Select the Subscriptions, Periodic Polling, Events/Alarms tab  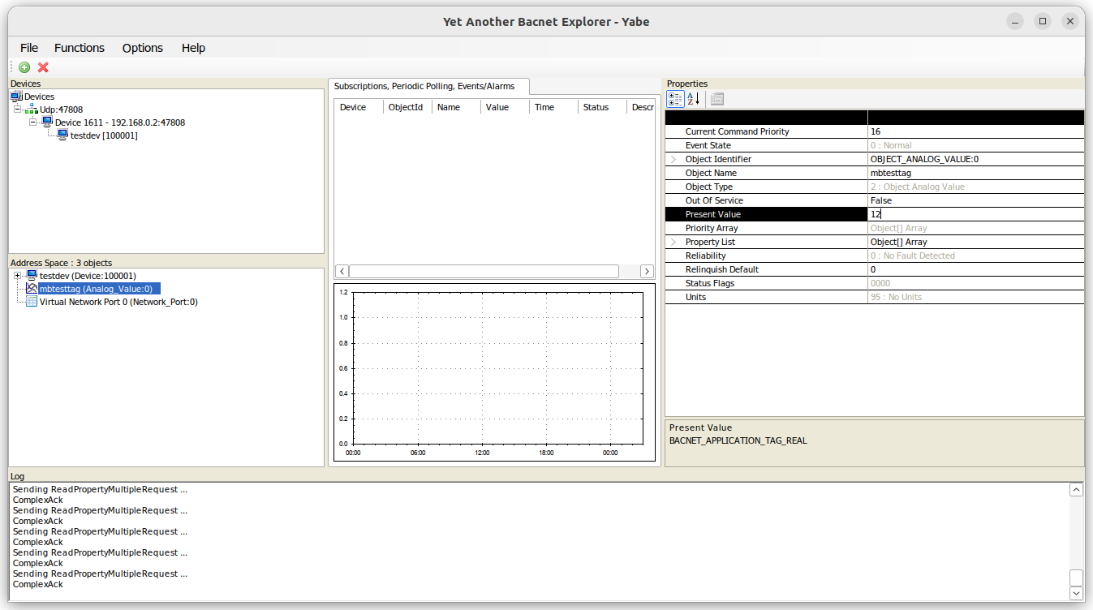click(x=430, y=86)
